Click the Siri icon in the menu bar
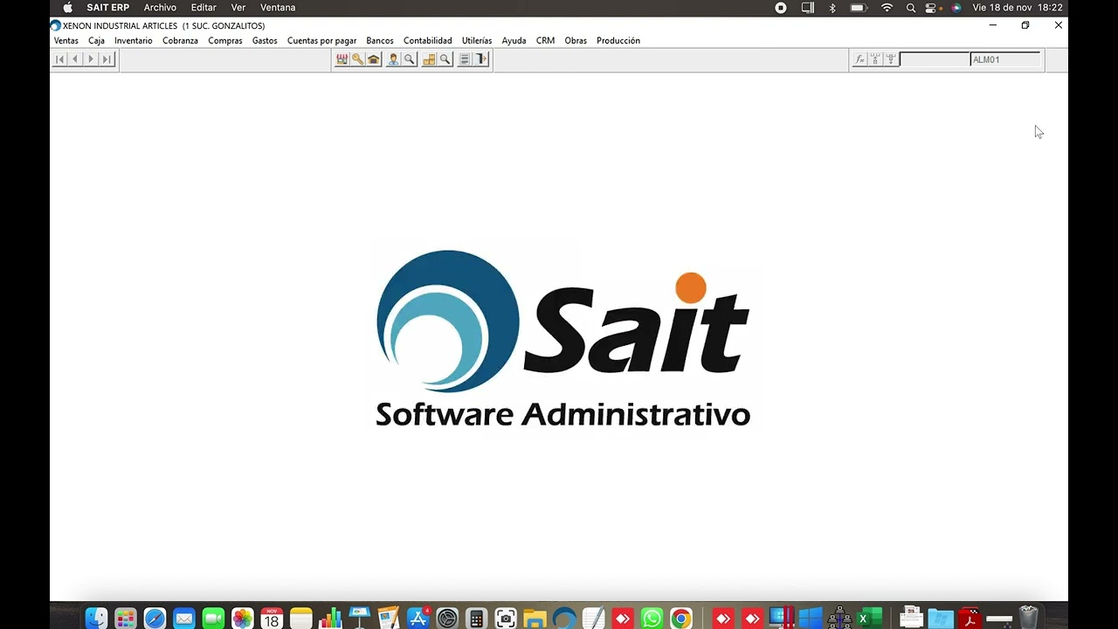1118x629 pixels. click(x=956, y=8)
